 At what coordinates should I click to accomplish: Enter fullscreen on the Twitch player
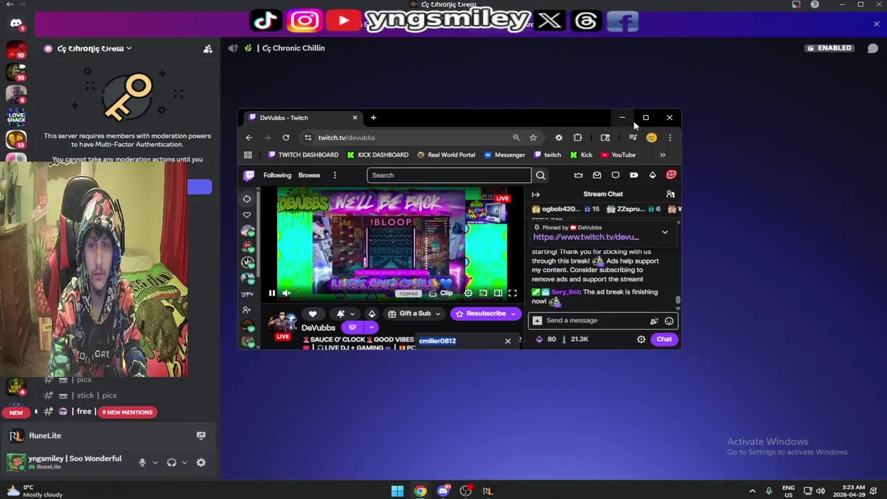pyautogui.click(x=513, y=293)
